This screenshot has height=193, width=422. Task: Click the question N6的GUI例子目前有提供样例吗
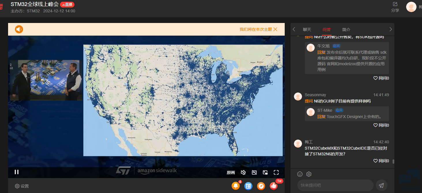point(342,101)
